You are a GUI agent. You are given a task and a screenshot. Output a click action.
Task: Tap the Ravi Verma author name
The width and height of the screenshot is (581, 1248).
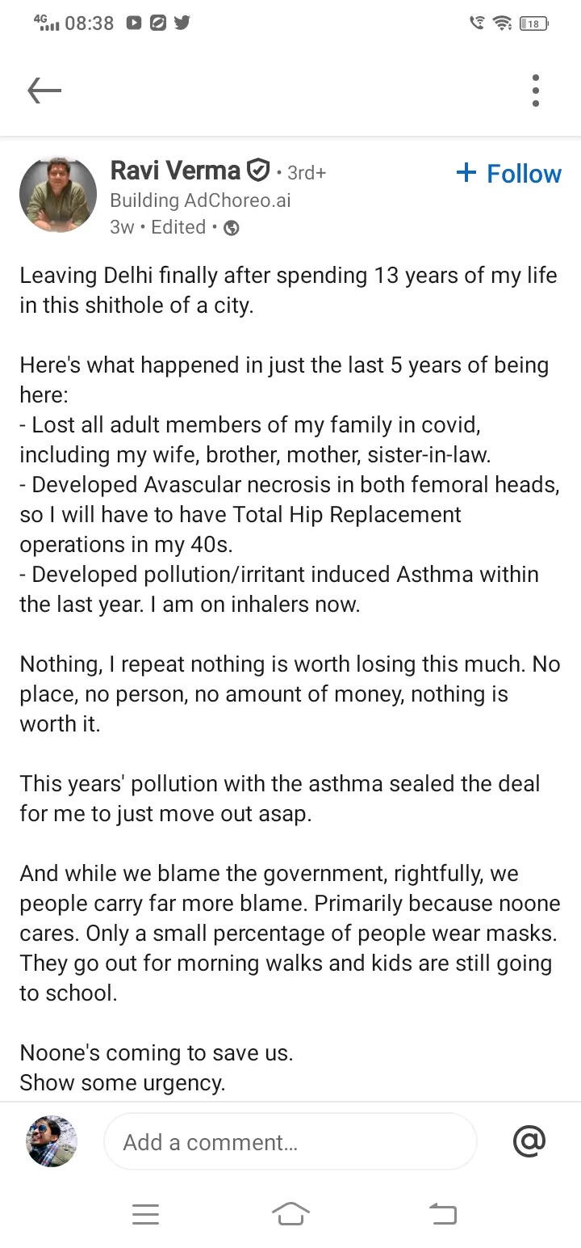click(x=175, y=171)
